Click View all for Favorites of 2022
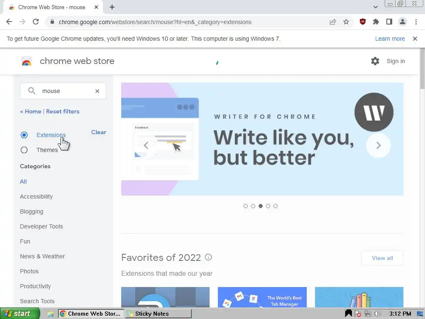The width and height of the screenshot is (425, 319). (382, 258)
